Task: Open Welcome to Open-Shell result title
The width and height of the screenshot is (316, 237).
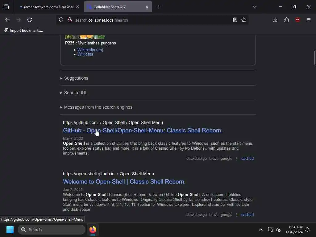Action: (124, 181)
